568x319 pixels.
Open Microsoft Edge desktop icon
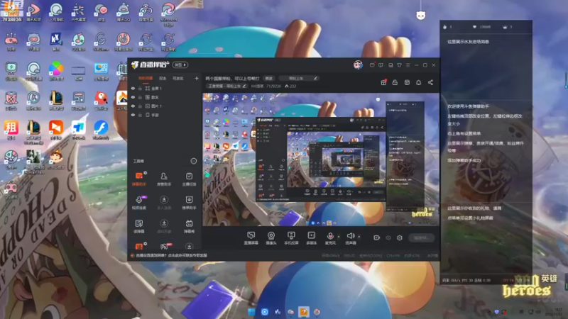[x=168, y=14]
